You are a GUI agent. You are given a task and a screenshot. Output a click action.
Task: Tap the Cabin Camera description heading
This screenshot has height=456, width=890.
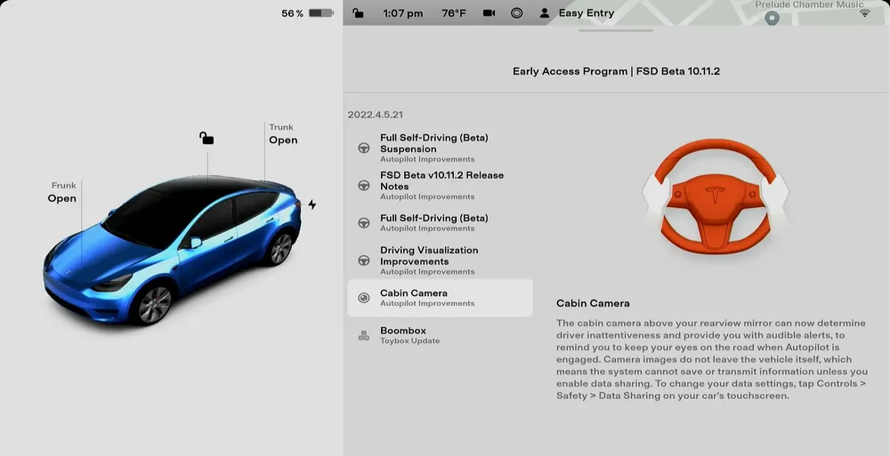coord(593,303)
